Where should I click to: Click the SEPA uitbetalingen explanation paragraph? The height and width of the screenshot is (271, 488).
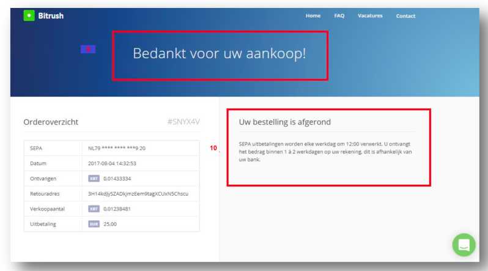325,152
